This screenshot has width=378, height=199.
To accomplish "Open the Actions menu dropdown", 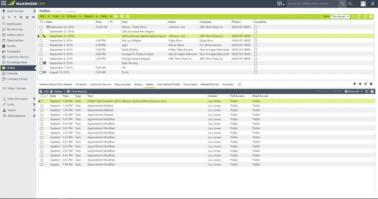I will 73,16.
